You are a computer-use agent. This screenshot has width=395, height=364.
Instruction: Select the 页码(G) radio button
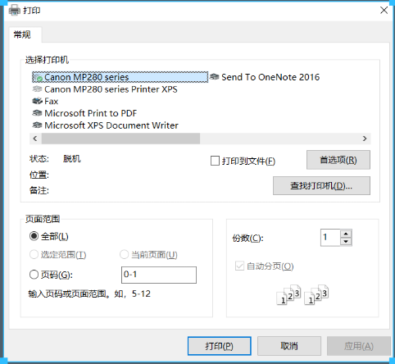(34, 275)
